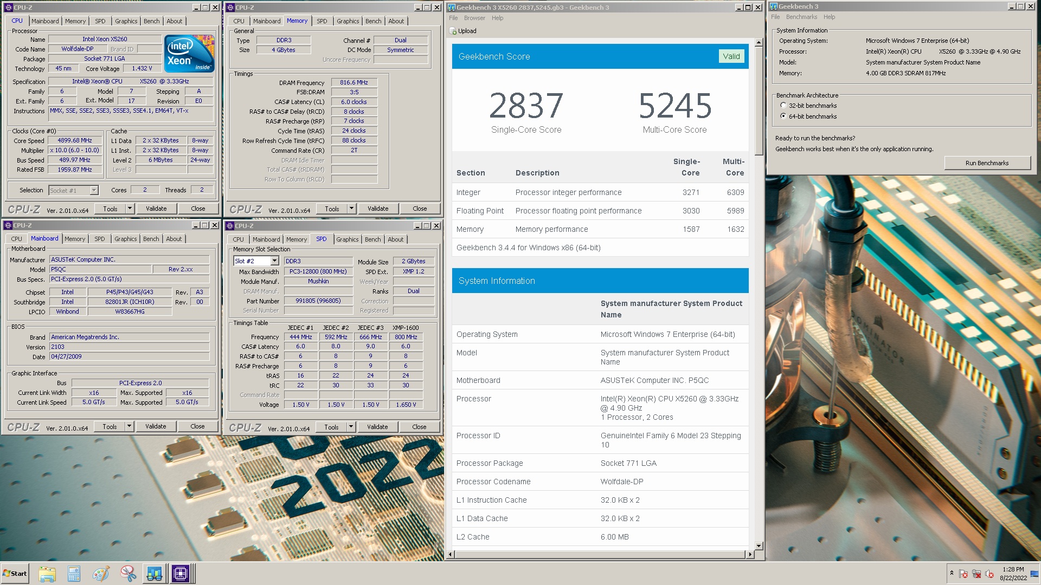Open Paint from the taskbar

[x=101, y=574]
